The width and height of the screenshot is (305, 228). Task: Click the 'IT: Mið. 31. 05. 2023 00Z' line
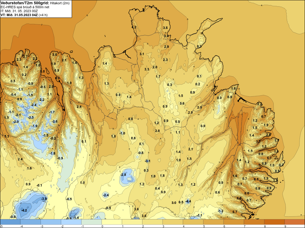[x=19, y=11]
